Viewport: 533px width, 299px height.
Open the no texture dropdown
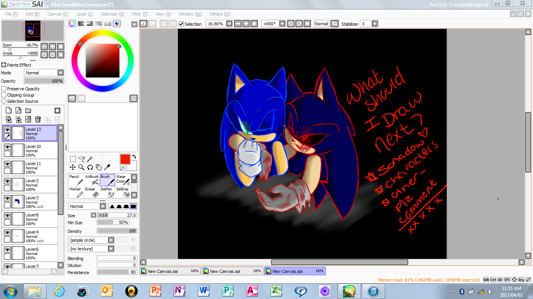pos(92,249)
